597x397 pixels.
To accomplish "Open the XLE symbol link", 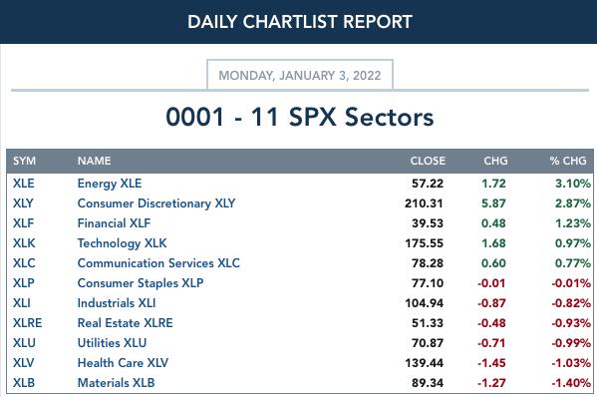I will tap(24, 184).
